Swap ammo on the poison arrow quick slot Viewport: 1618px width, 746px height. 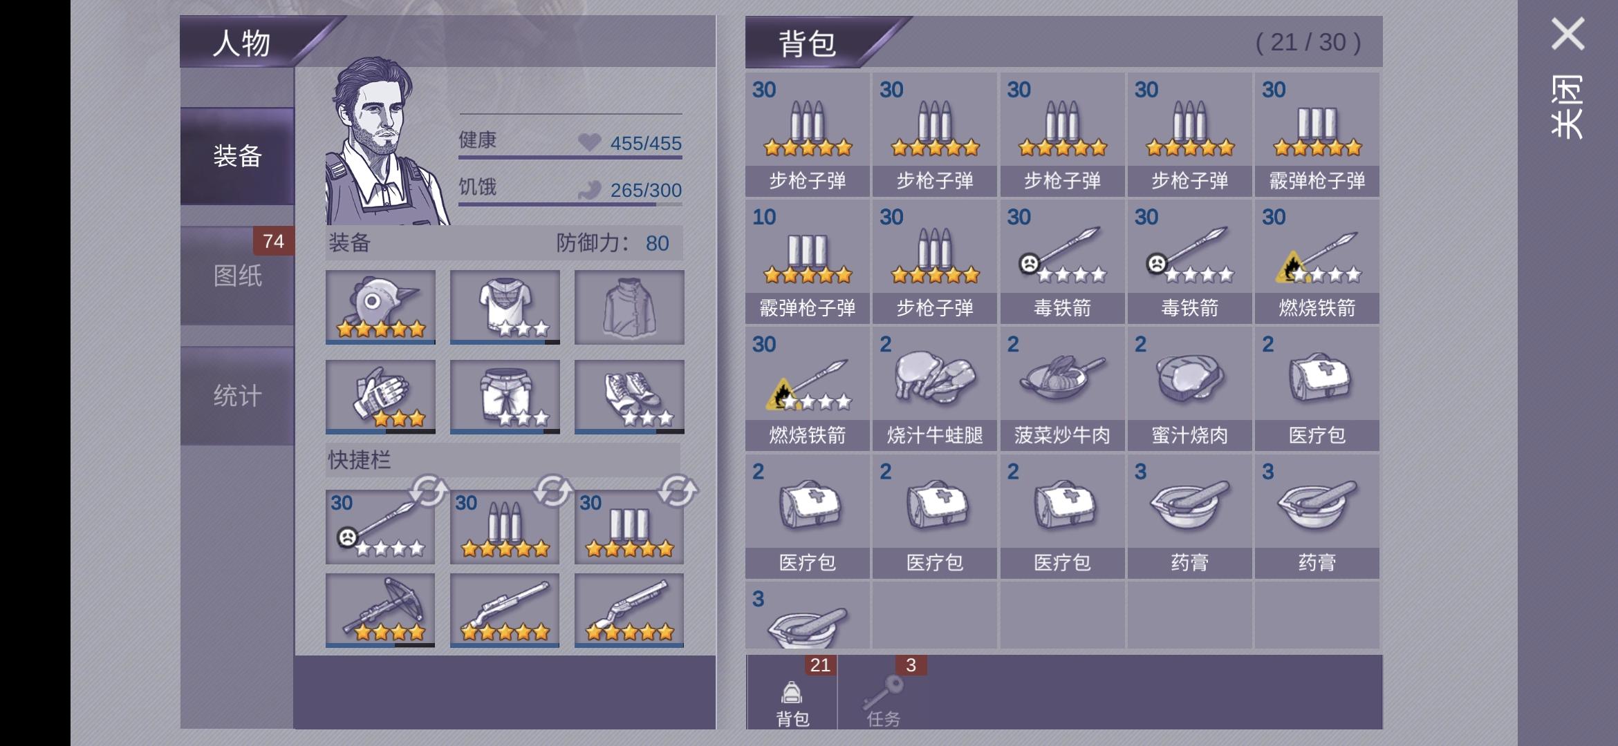coord(429,491)
